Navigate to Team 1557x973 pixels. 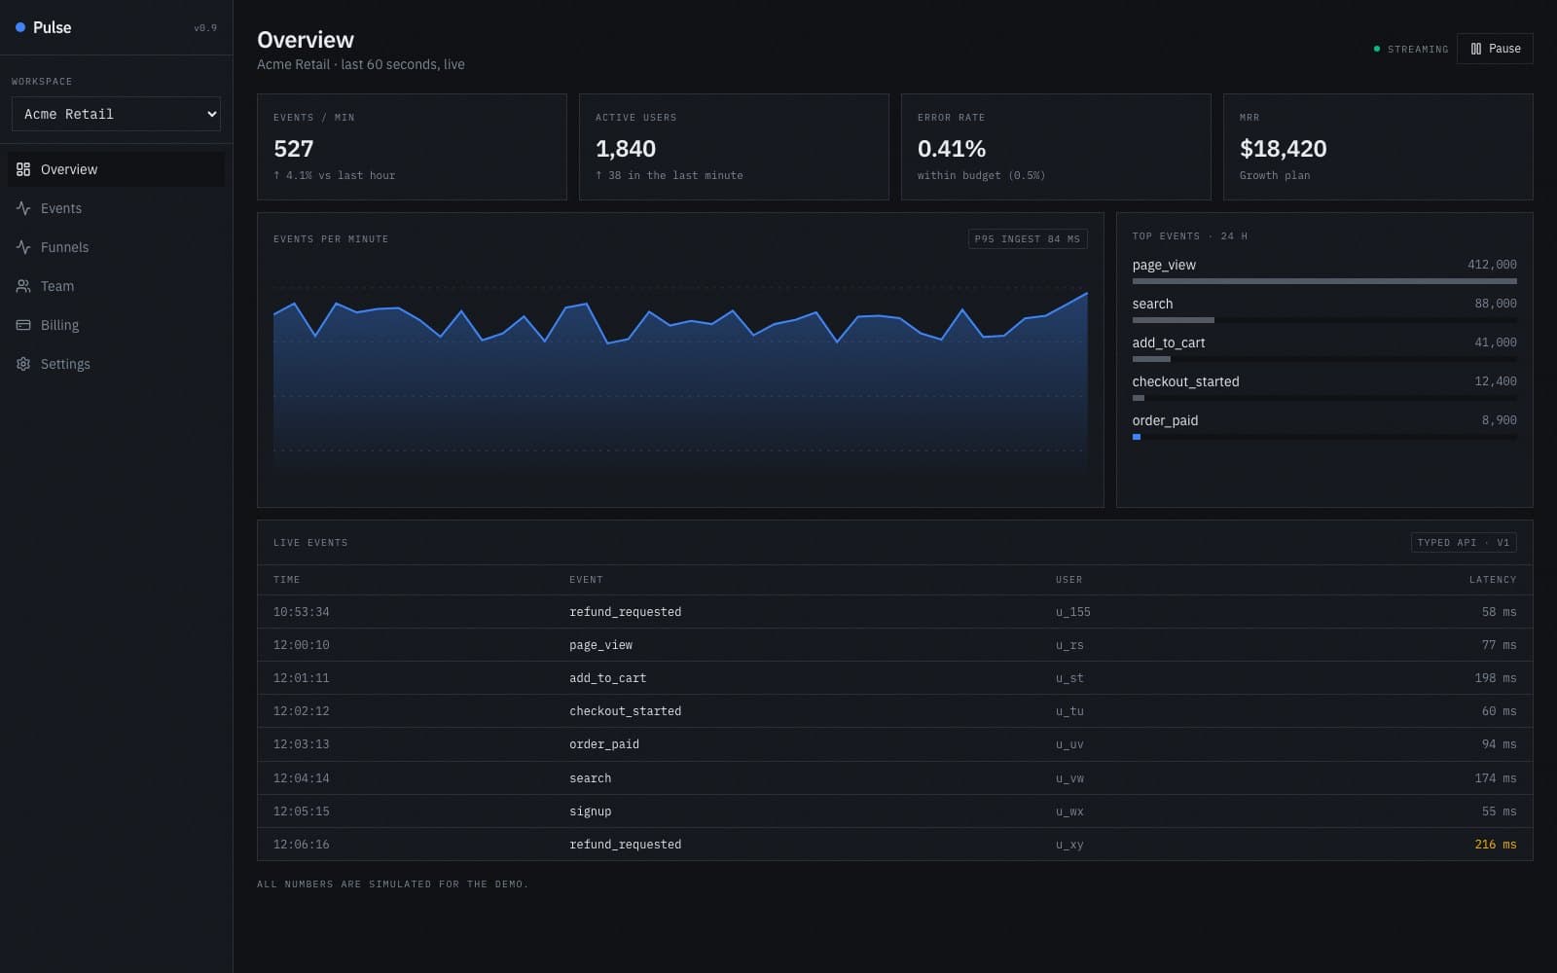pyautogui.click(x=116, y=286)
